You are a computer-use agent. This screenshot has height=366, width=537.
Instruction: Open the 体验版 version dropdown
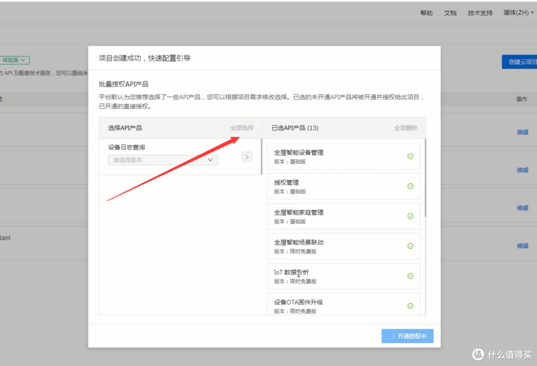tap(15, 60)
